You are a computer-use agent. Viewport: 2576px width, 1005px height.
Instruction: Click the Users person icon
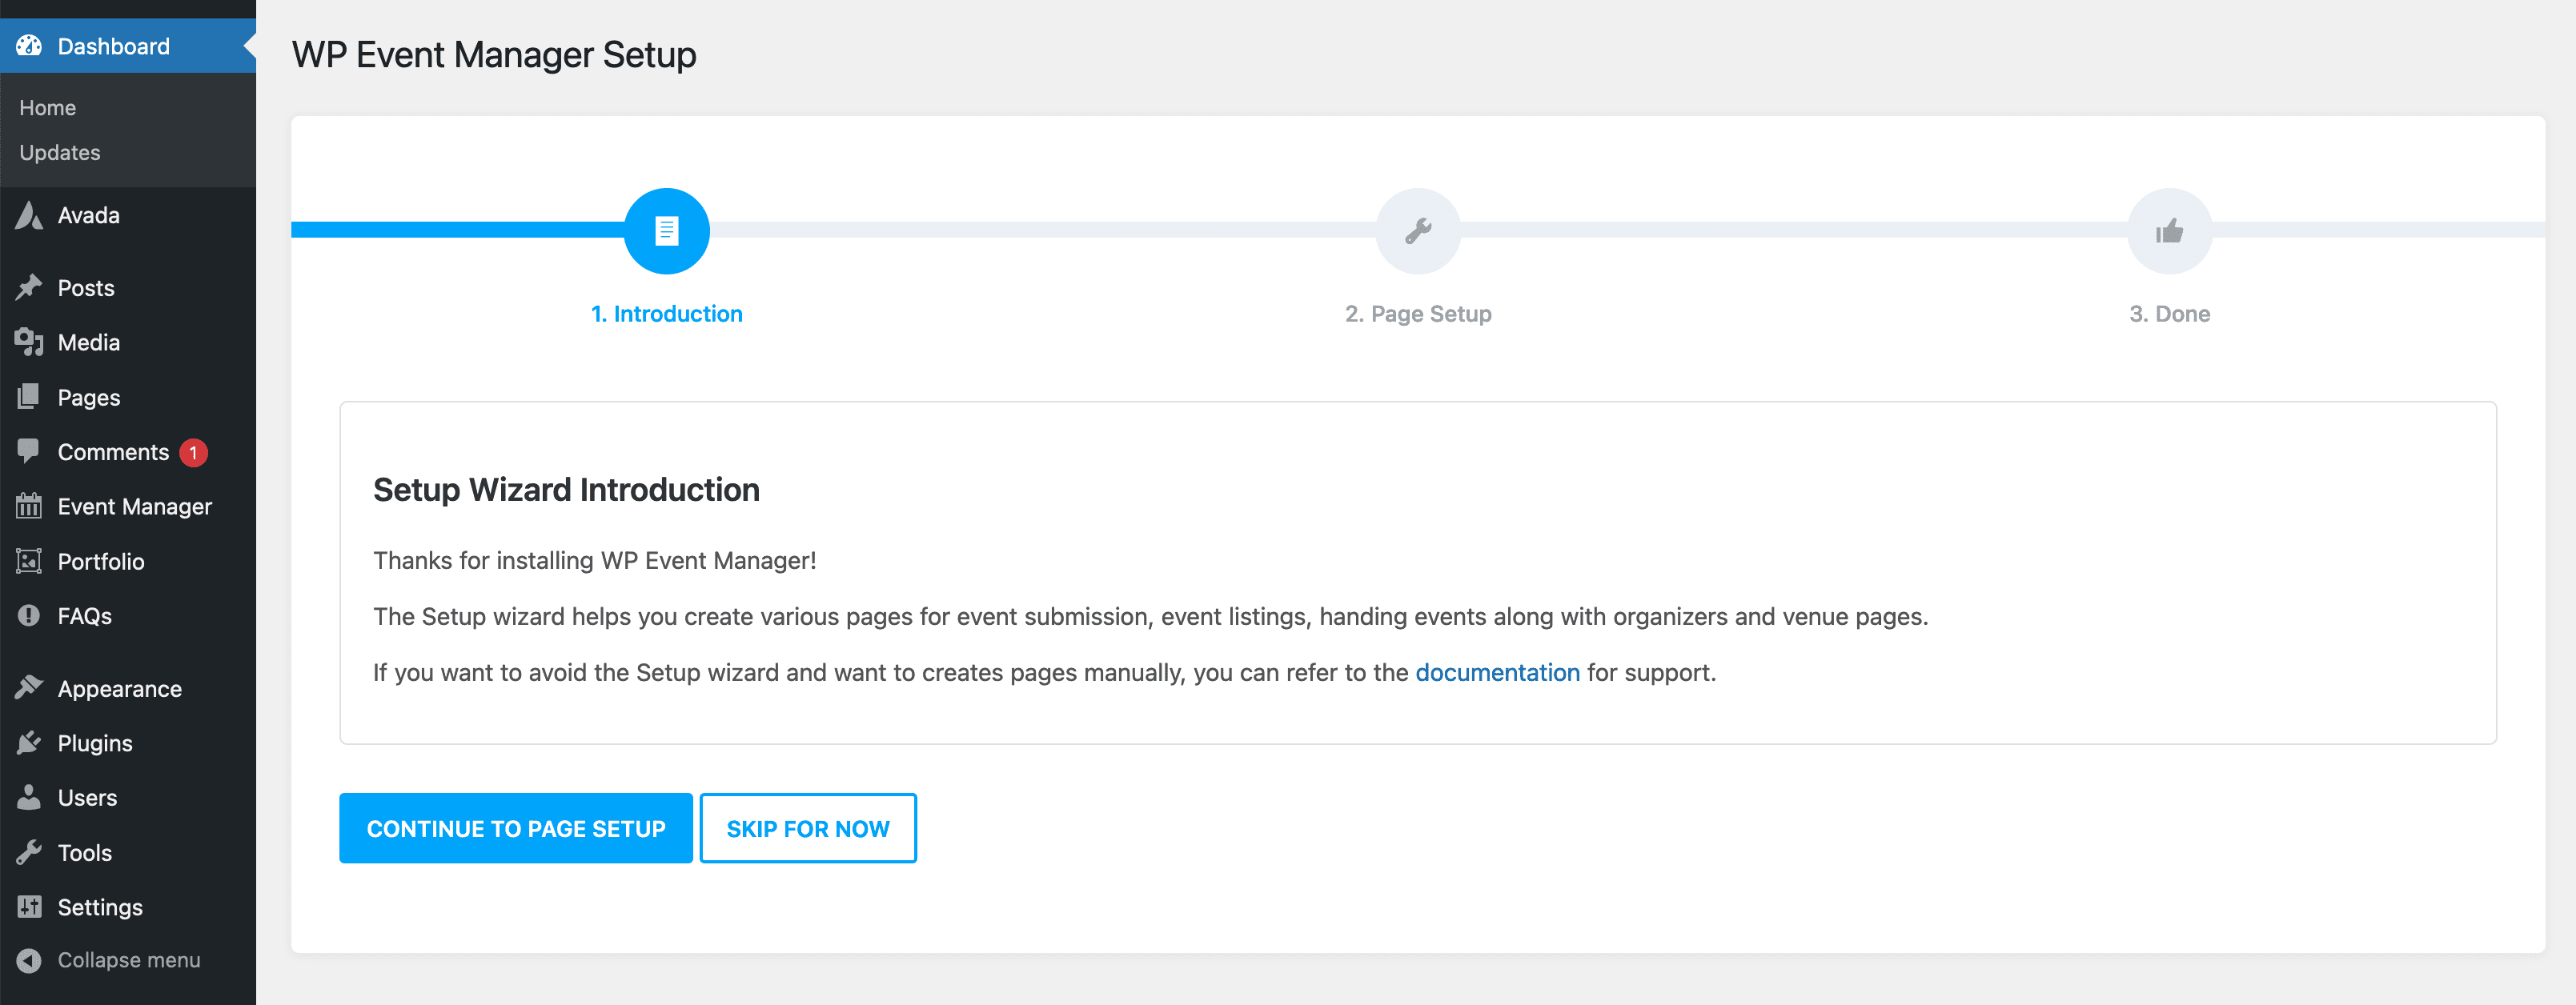pos(29,797)
